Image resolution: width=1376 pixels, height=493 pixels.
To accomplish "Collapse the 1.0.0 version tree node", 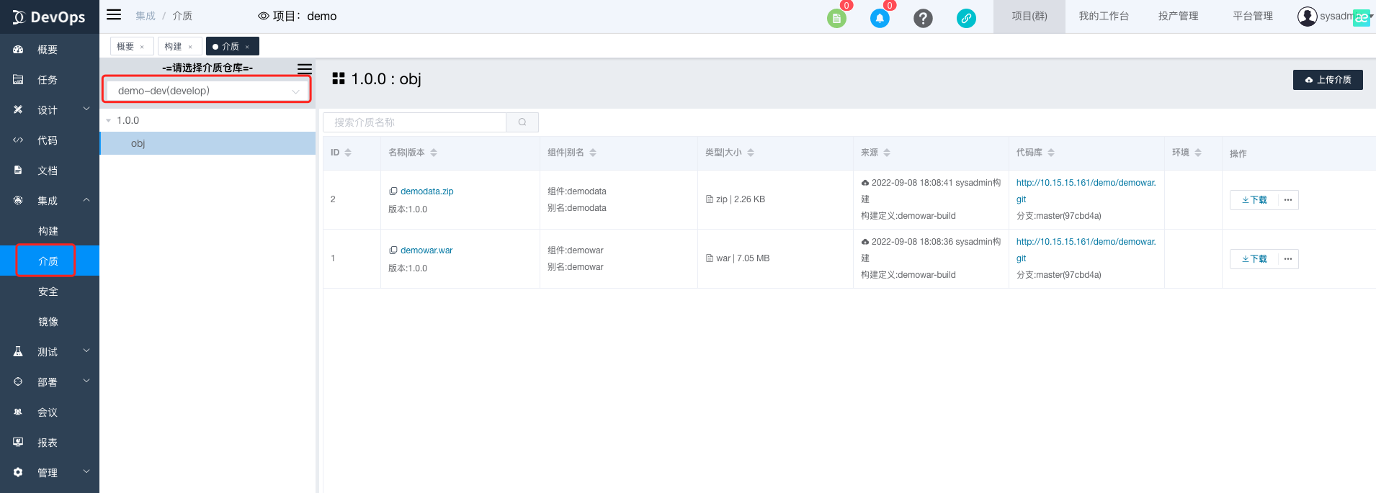I will pos(109,121).
